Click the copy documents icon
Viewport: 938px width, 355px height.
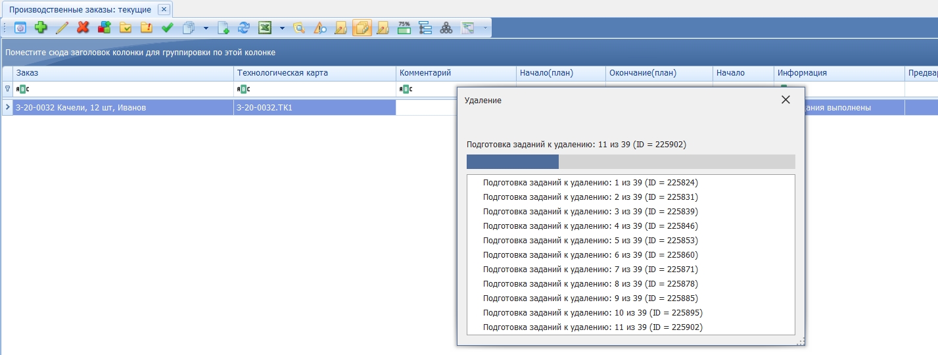[189, 28]
